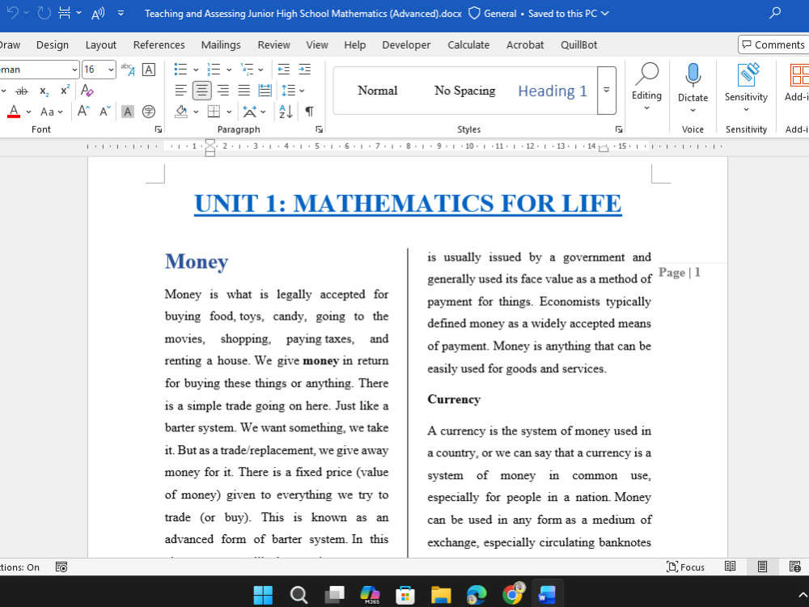Click the character border icon
This screenshot has height=607, width=809.
tap(149, 69)
